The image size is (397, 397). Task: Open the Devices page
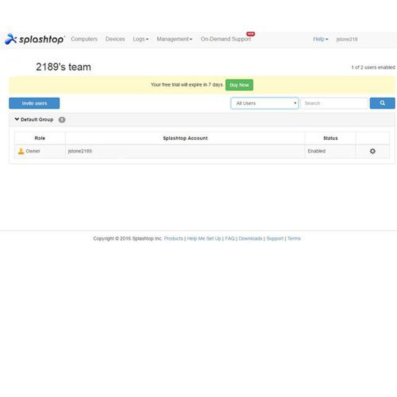tap(115, 39)
